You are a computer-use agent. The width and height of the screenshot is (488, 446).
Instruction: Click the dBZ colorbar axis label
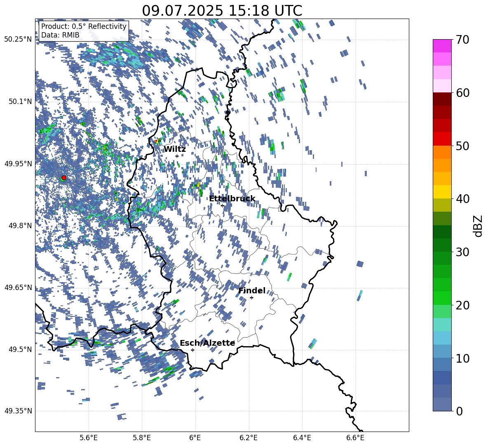[479, 226]
